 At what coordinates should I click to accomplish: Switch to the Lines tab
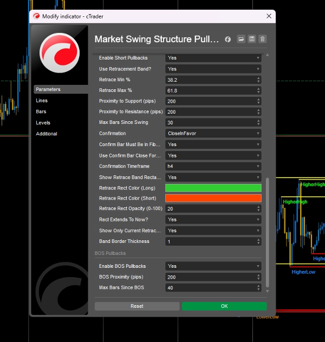(42, 101)
